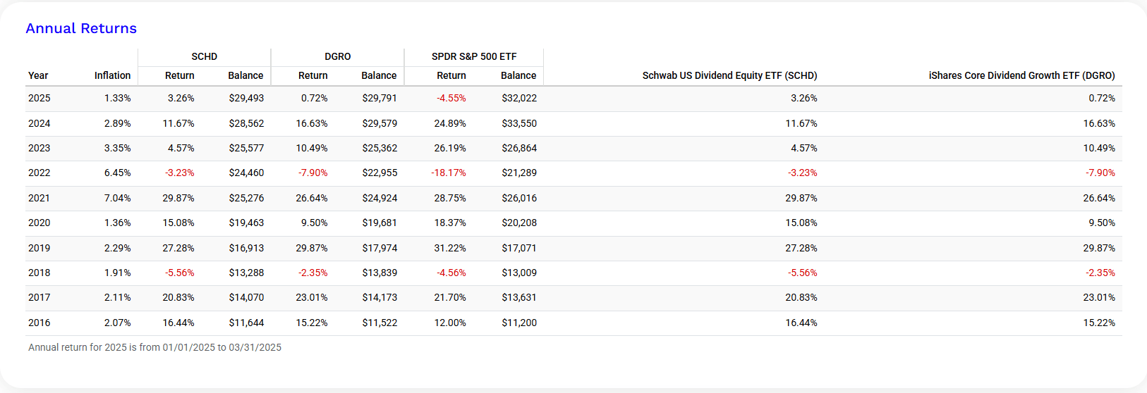Viewport: 1147px width, 393px height.
Task: Click the S&P 500 return 31.22%
Action: click(450, 248)
